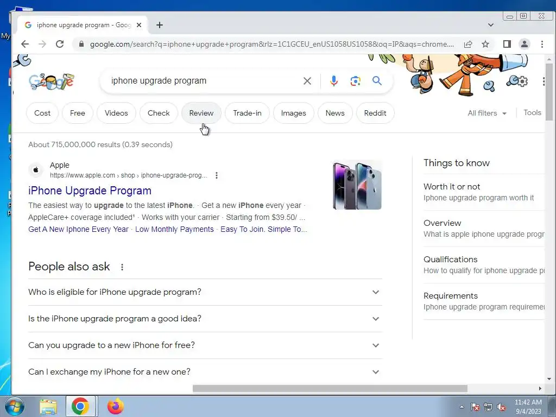Open the People also ask three-dot menu

coord(122,267)
